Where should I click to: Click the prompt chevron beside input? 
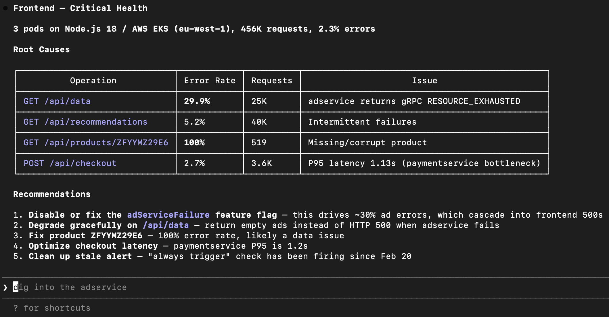point(5,287)
